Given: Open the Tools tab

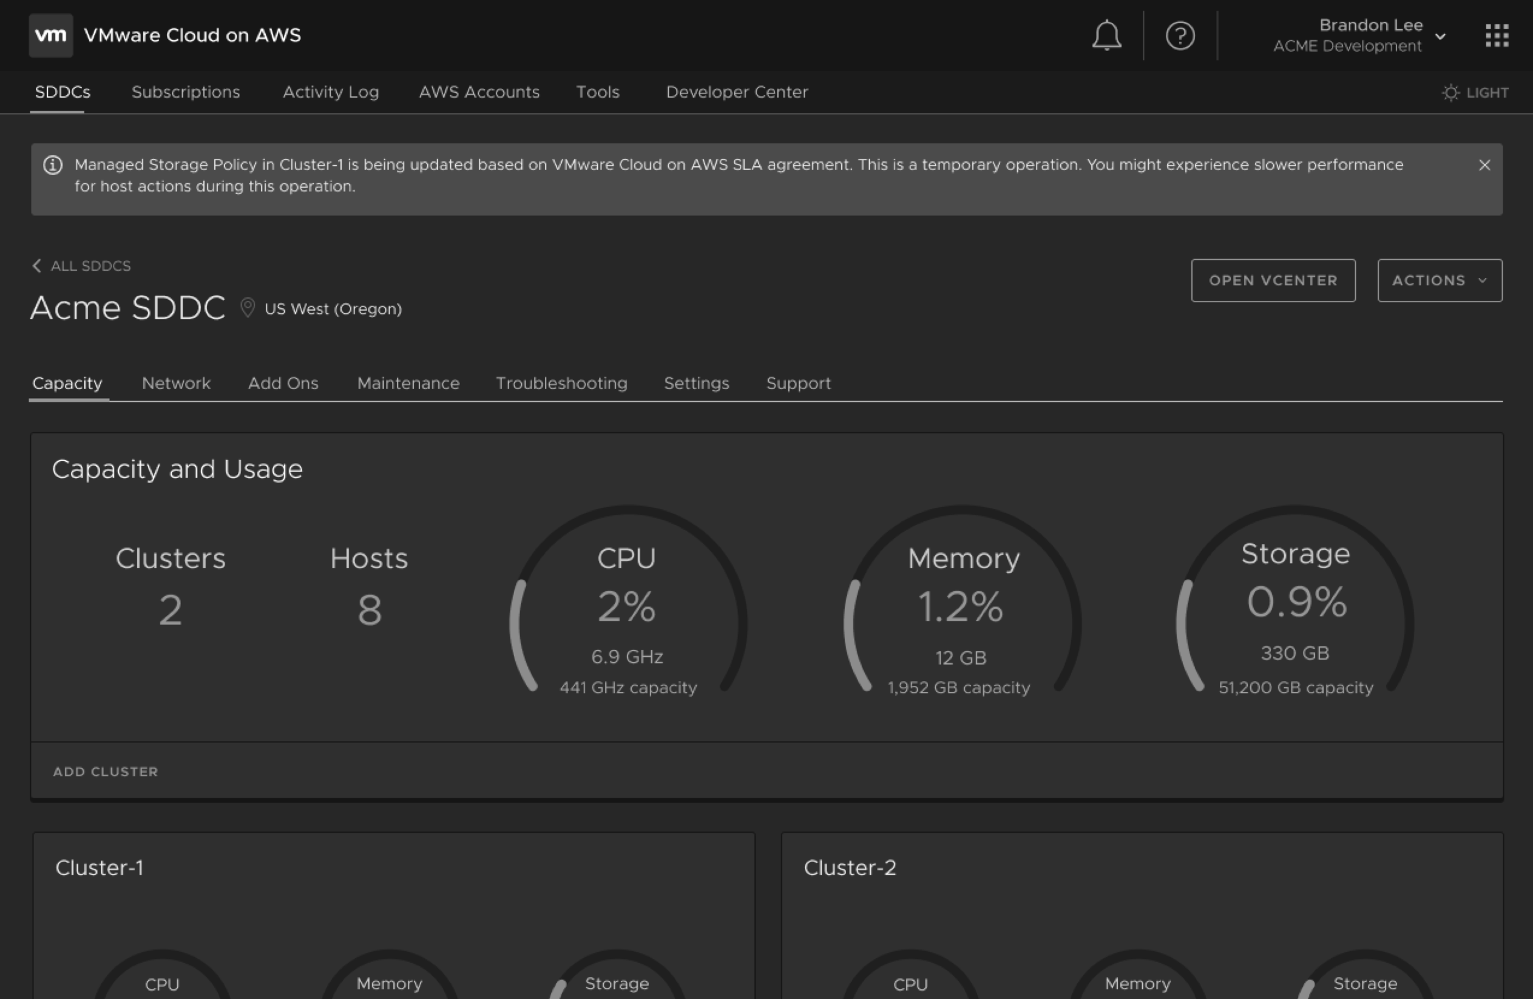Looking at the screenshot, I should pyautogui.click(x=598, y=92).
